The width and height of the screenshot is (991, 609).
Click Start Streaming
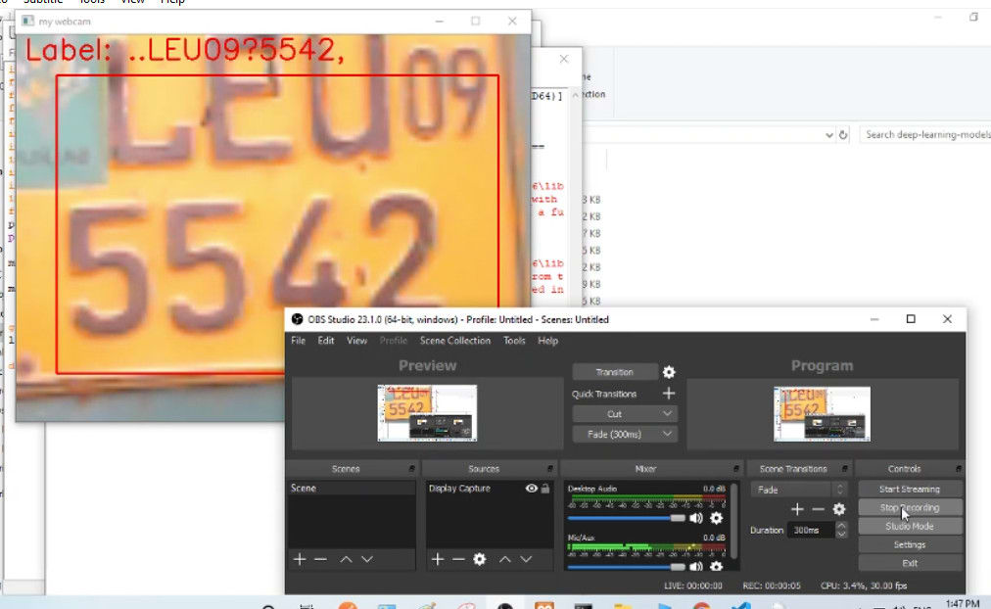(x=910, y=489)
